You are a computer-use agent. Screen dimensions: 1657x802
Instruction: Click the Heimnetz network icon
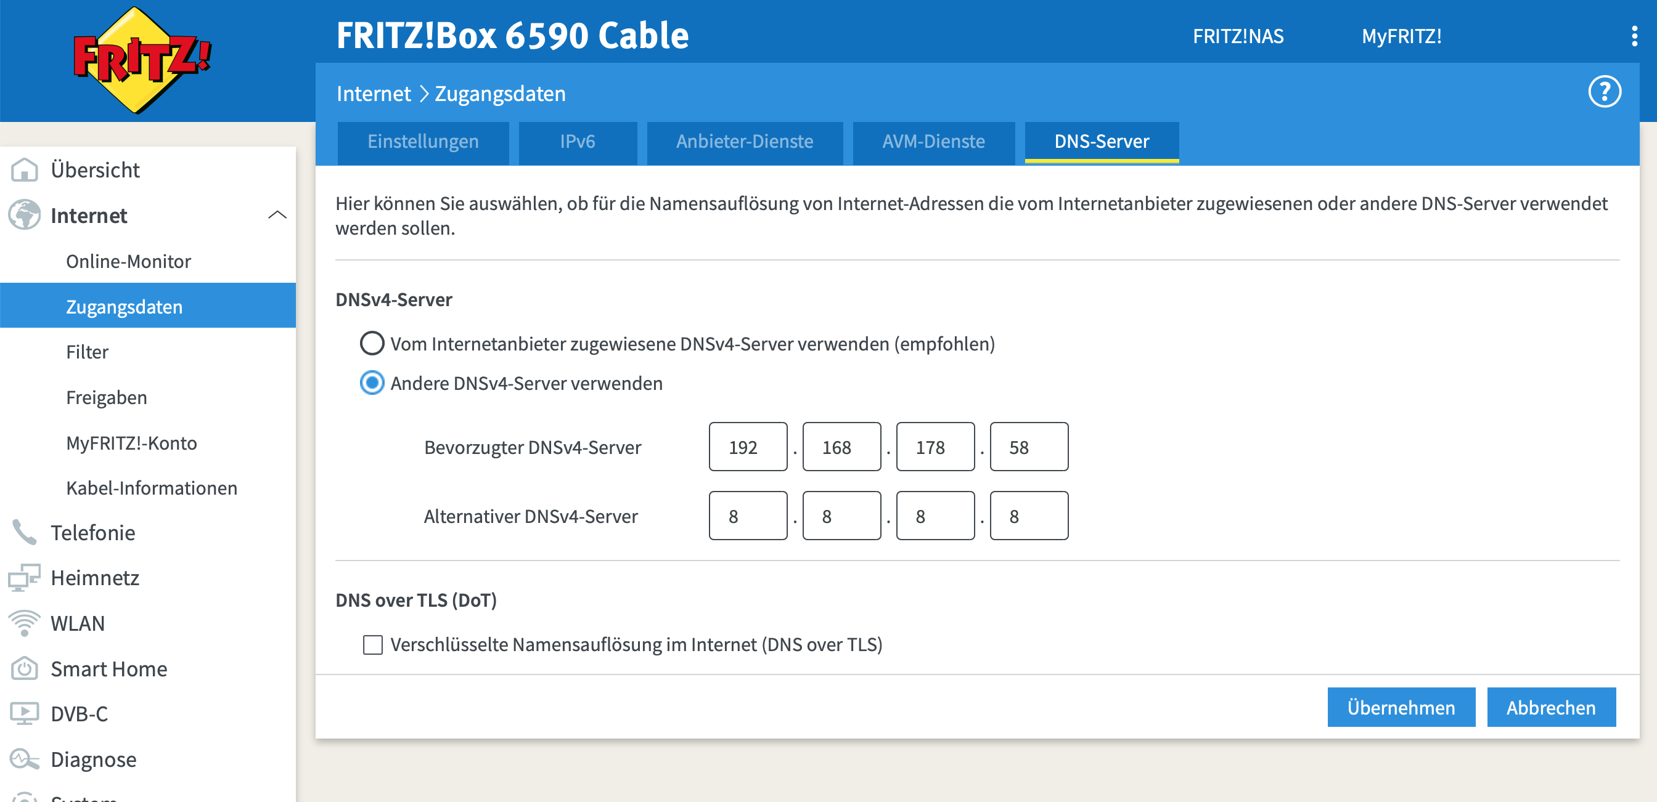(x=25, y=577)
